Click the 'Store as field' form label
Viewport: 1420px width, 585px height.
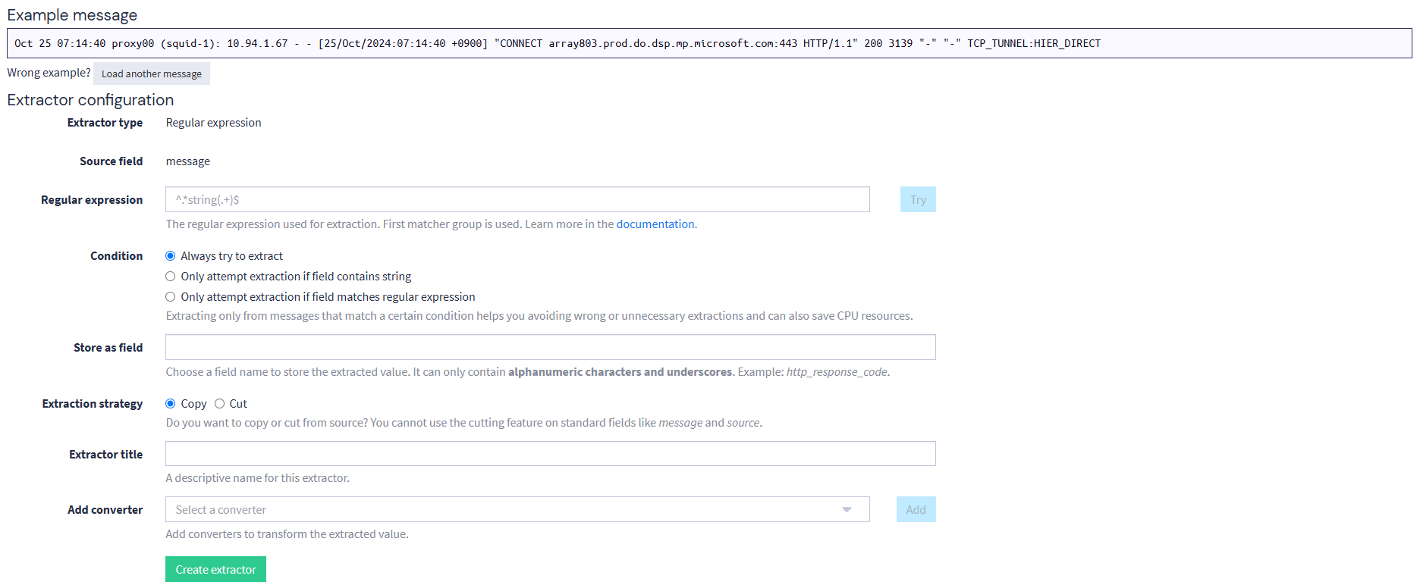click(108, 348)
